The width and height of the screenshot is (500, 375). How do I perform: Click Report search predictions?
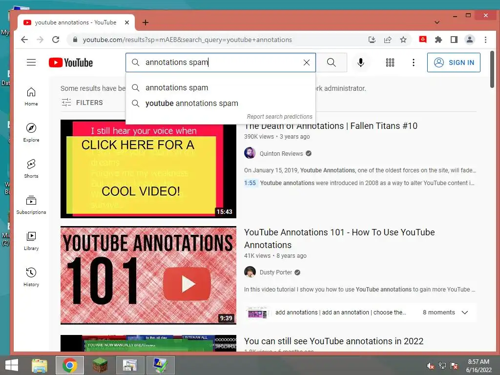click(x=279, y=117)
